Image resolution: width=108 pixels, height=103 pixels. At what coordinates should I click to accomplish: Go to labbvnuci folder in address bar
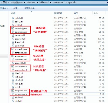pos(44,2)
